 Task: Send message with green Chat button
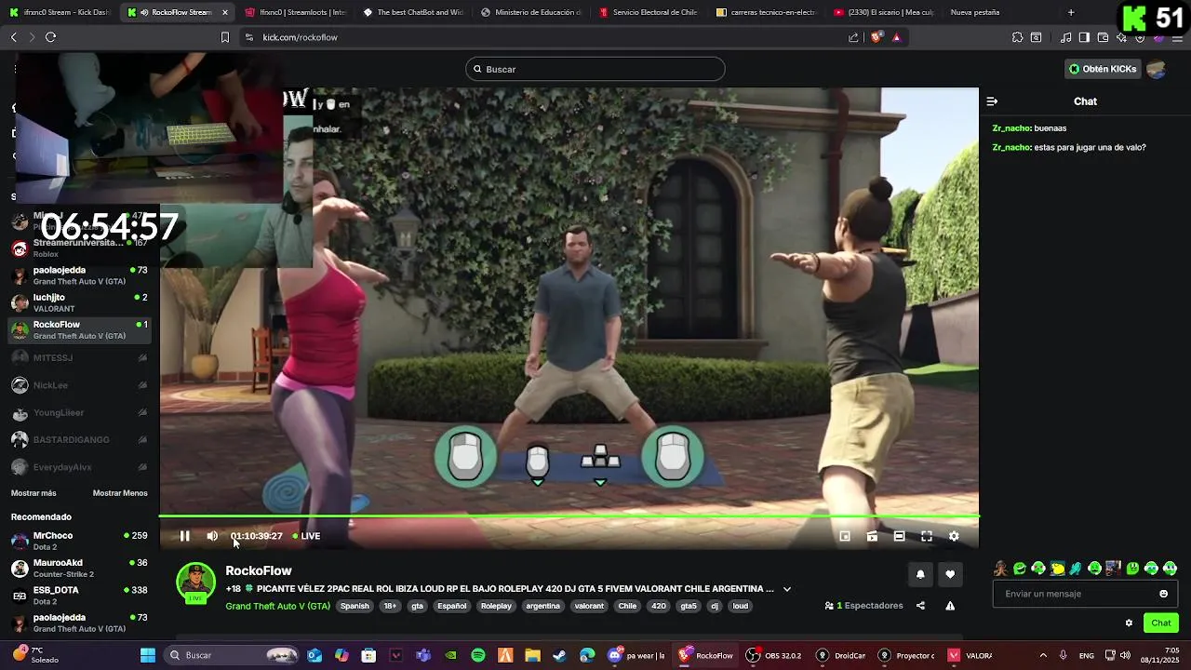pos(1161,623)
